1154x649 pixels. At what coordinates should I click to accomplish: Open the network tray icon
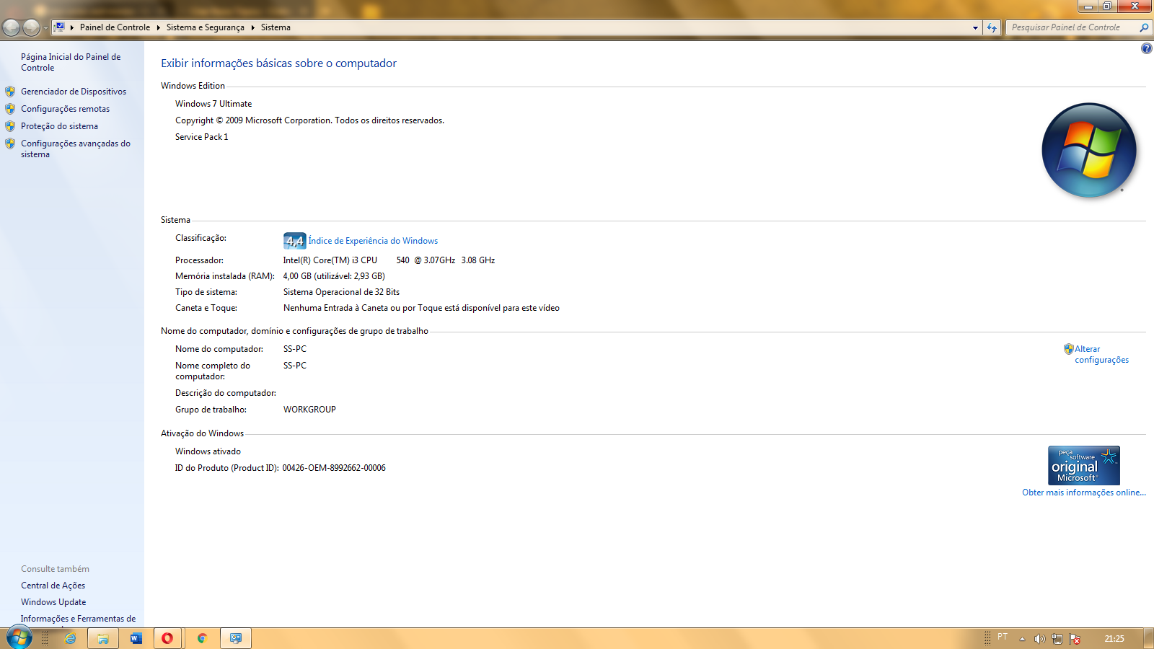click(x=1057, y=639)
